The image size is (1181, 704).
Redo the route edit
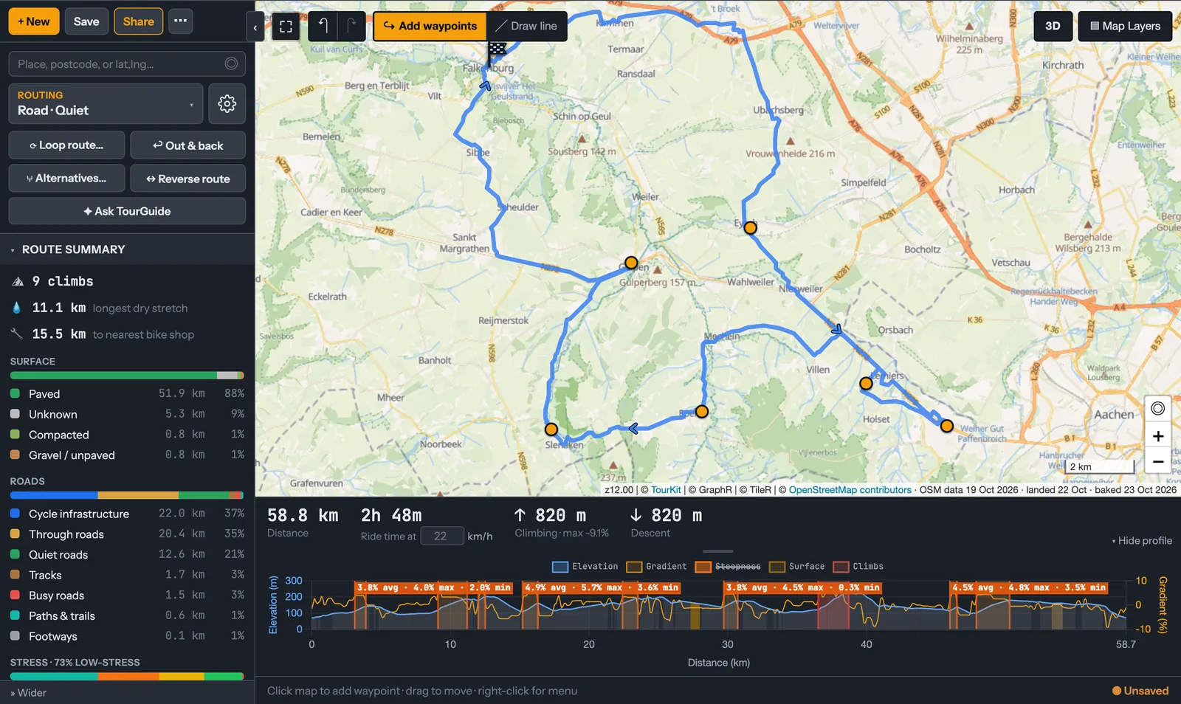point(351,27)
